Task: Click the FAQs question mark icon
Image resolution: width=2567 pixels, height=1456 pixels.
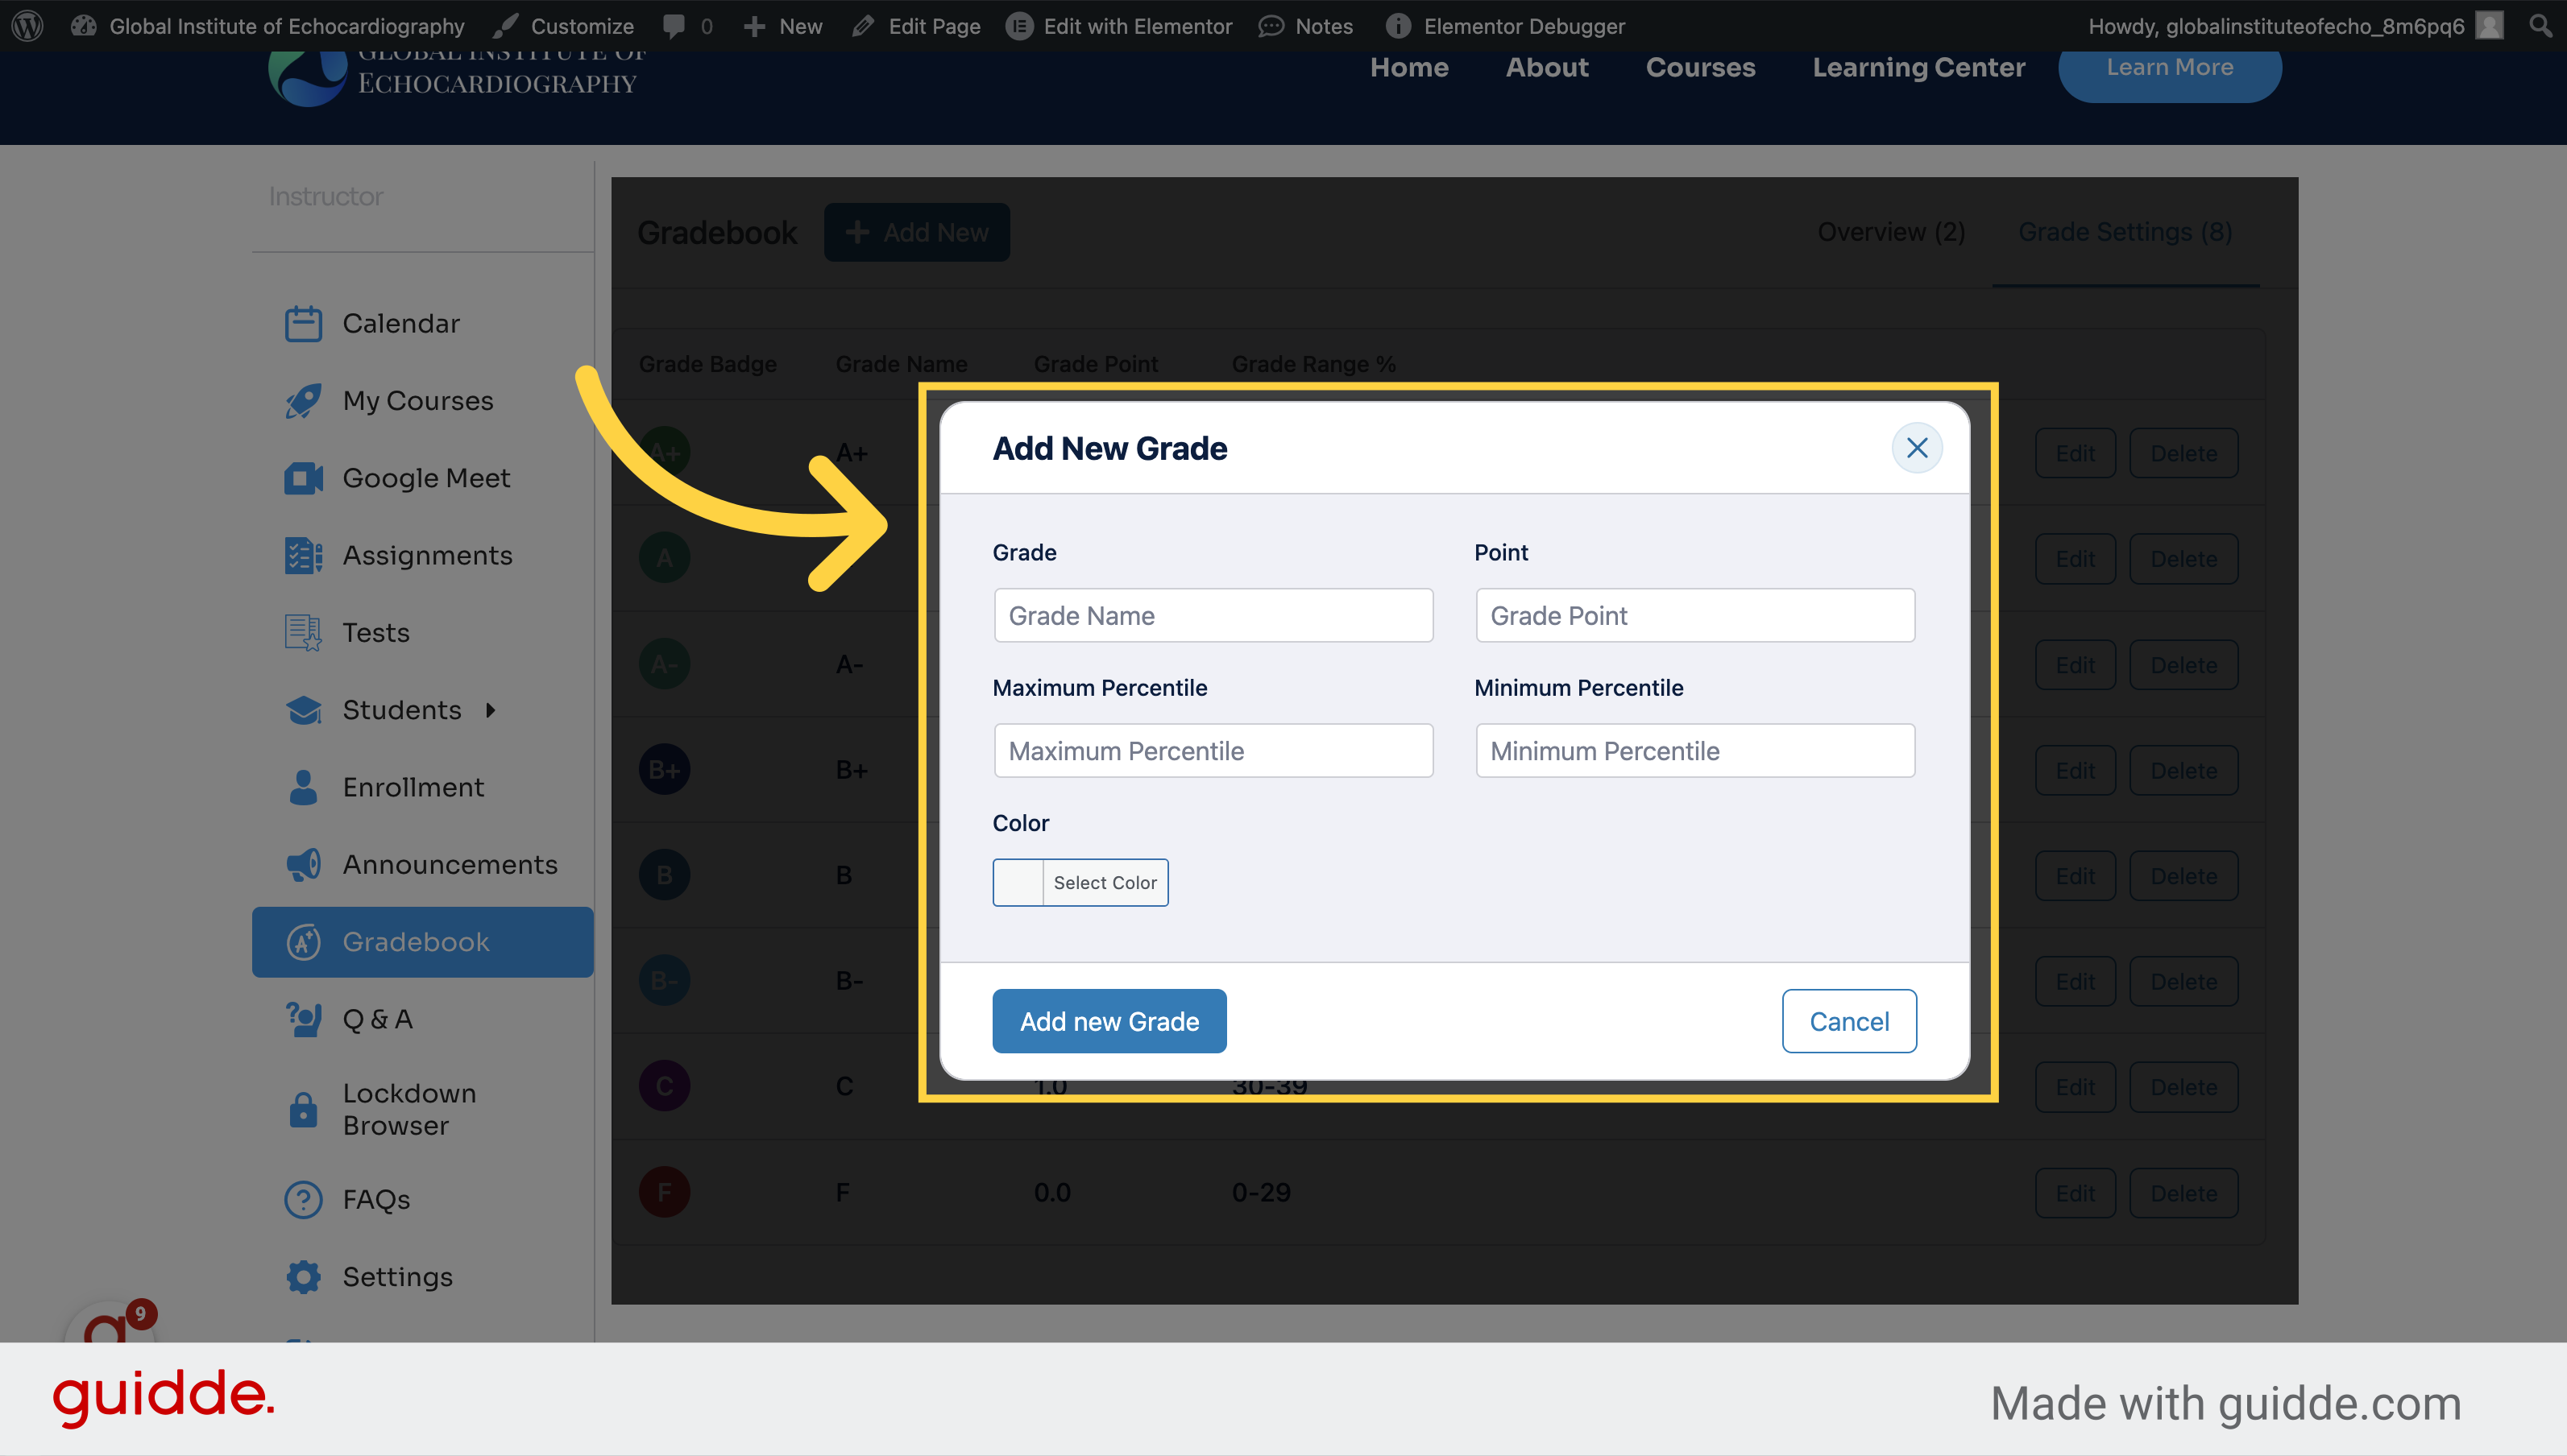Action: [303, 1197]
